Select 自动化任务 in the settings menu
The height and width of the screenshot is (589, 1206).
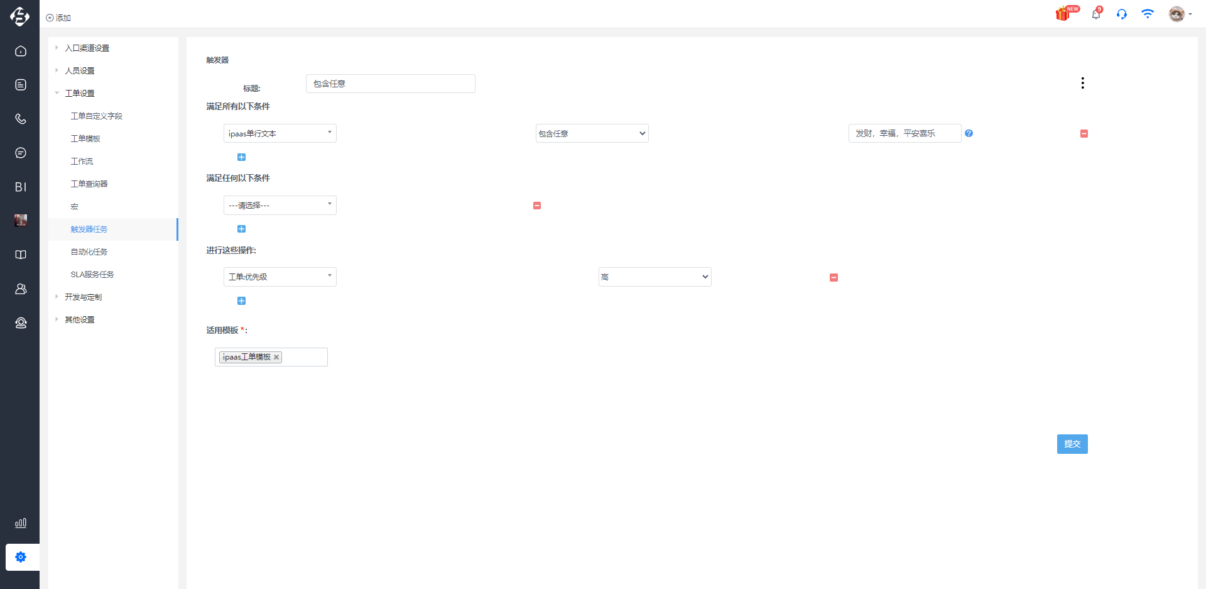(89, 251)
